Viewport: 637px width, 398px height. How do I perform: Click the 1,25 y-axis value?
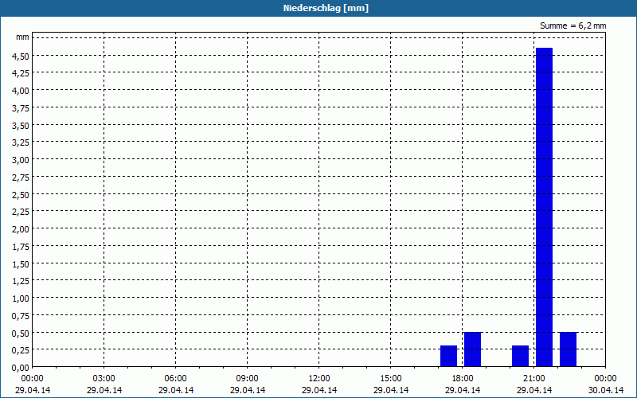[21, 281]
